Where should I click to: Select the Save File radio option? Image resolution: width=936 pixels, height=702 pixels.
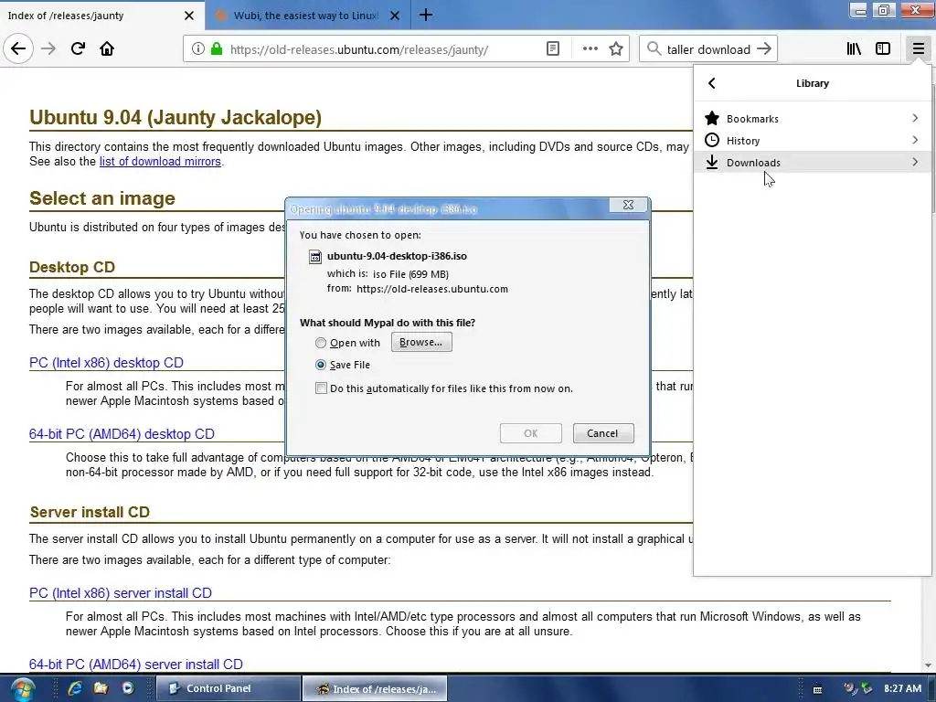point(321,365)
